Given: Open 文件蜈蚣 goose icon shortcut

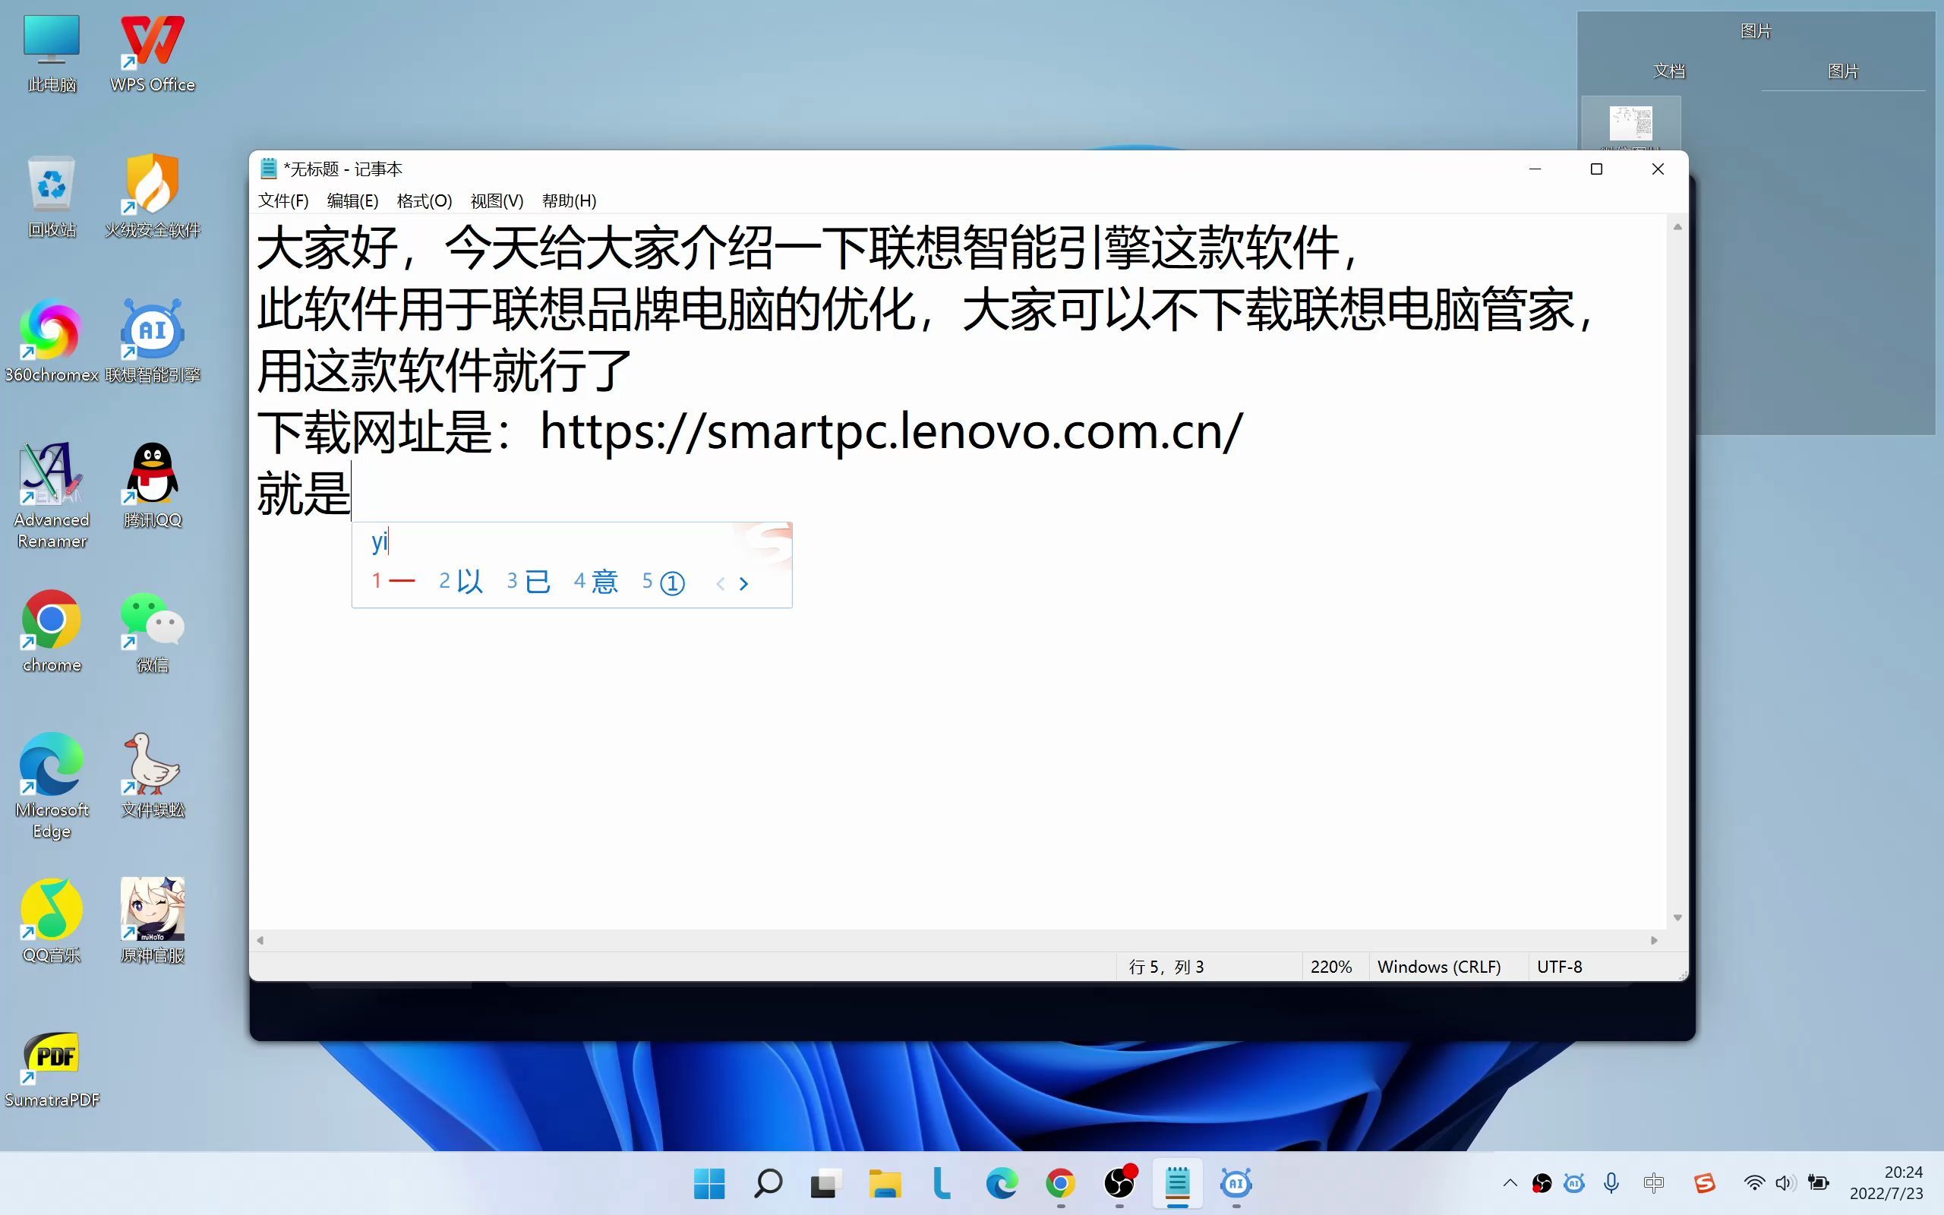Looking at the screenshot, I should [x=152, y=777].
